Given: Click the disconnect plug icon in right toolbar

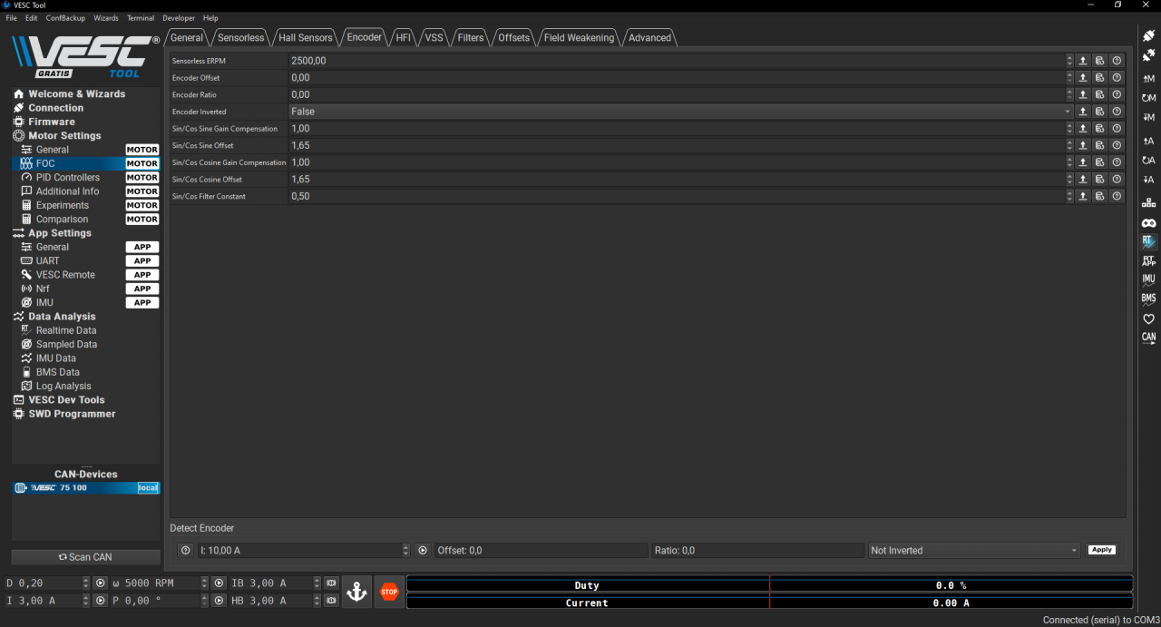Looking at the screenshot, I should coord(1148,56).
